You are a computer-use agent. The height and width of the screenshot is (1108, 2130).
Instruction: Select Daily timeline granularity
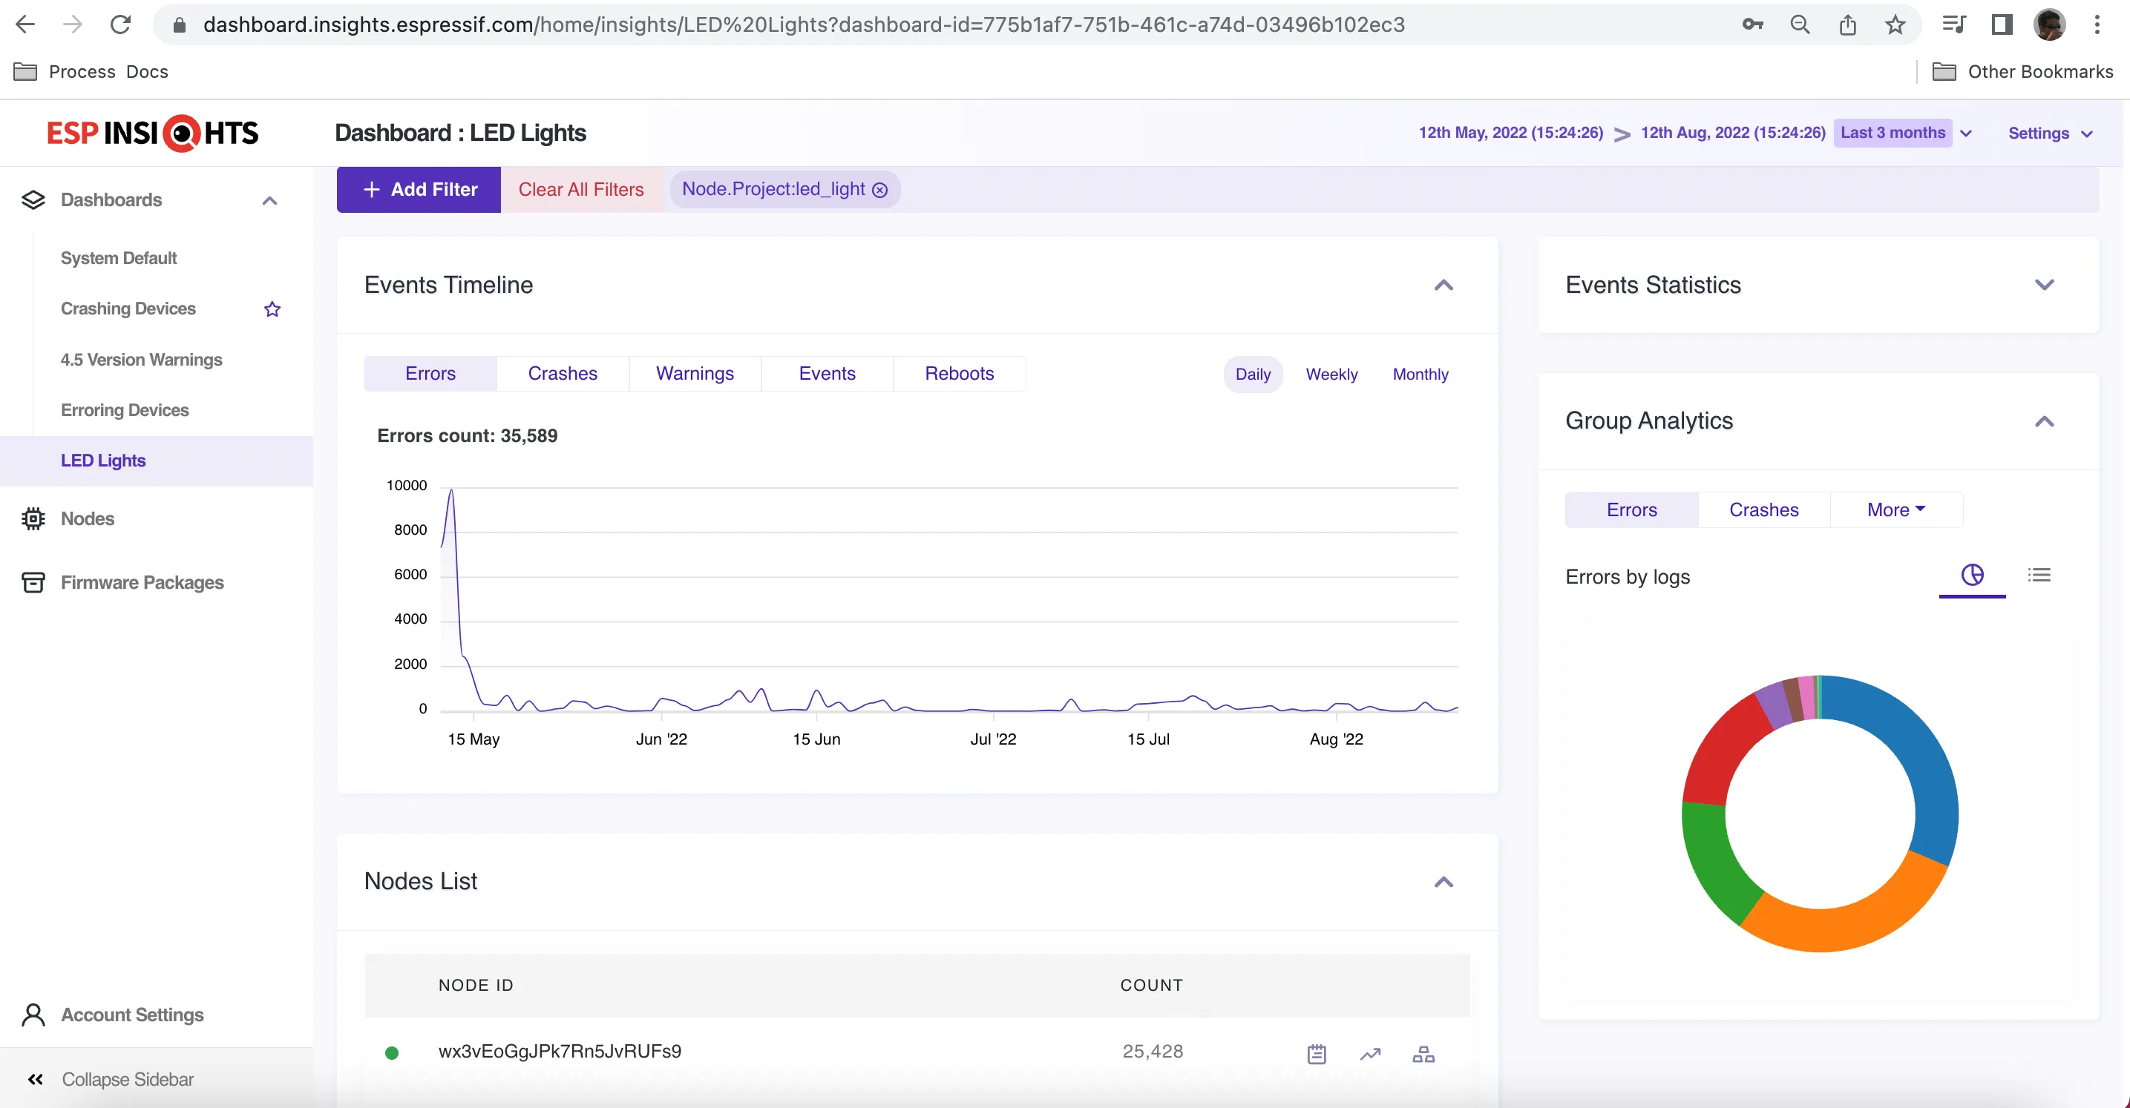(1253, 375)
